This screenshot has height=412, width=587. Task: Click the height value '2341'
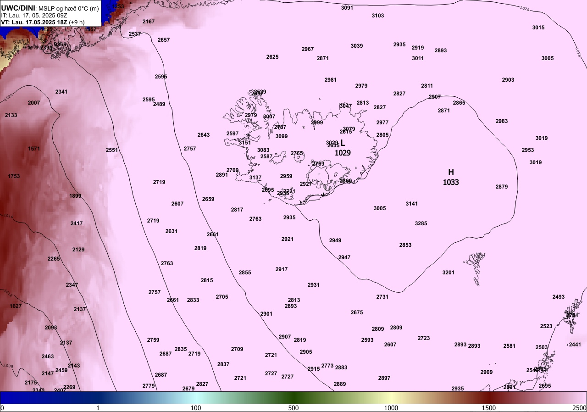(61, 92)
